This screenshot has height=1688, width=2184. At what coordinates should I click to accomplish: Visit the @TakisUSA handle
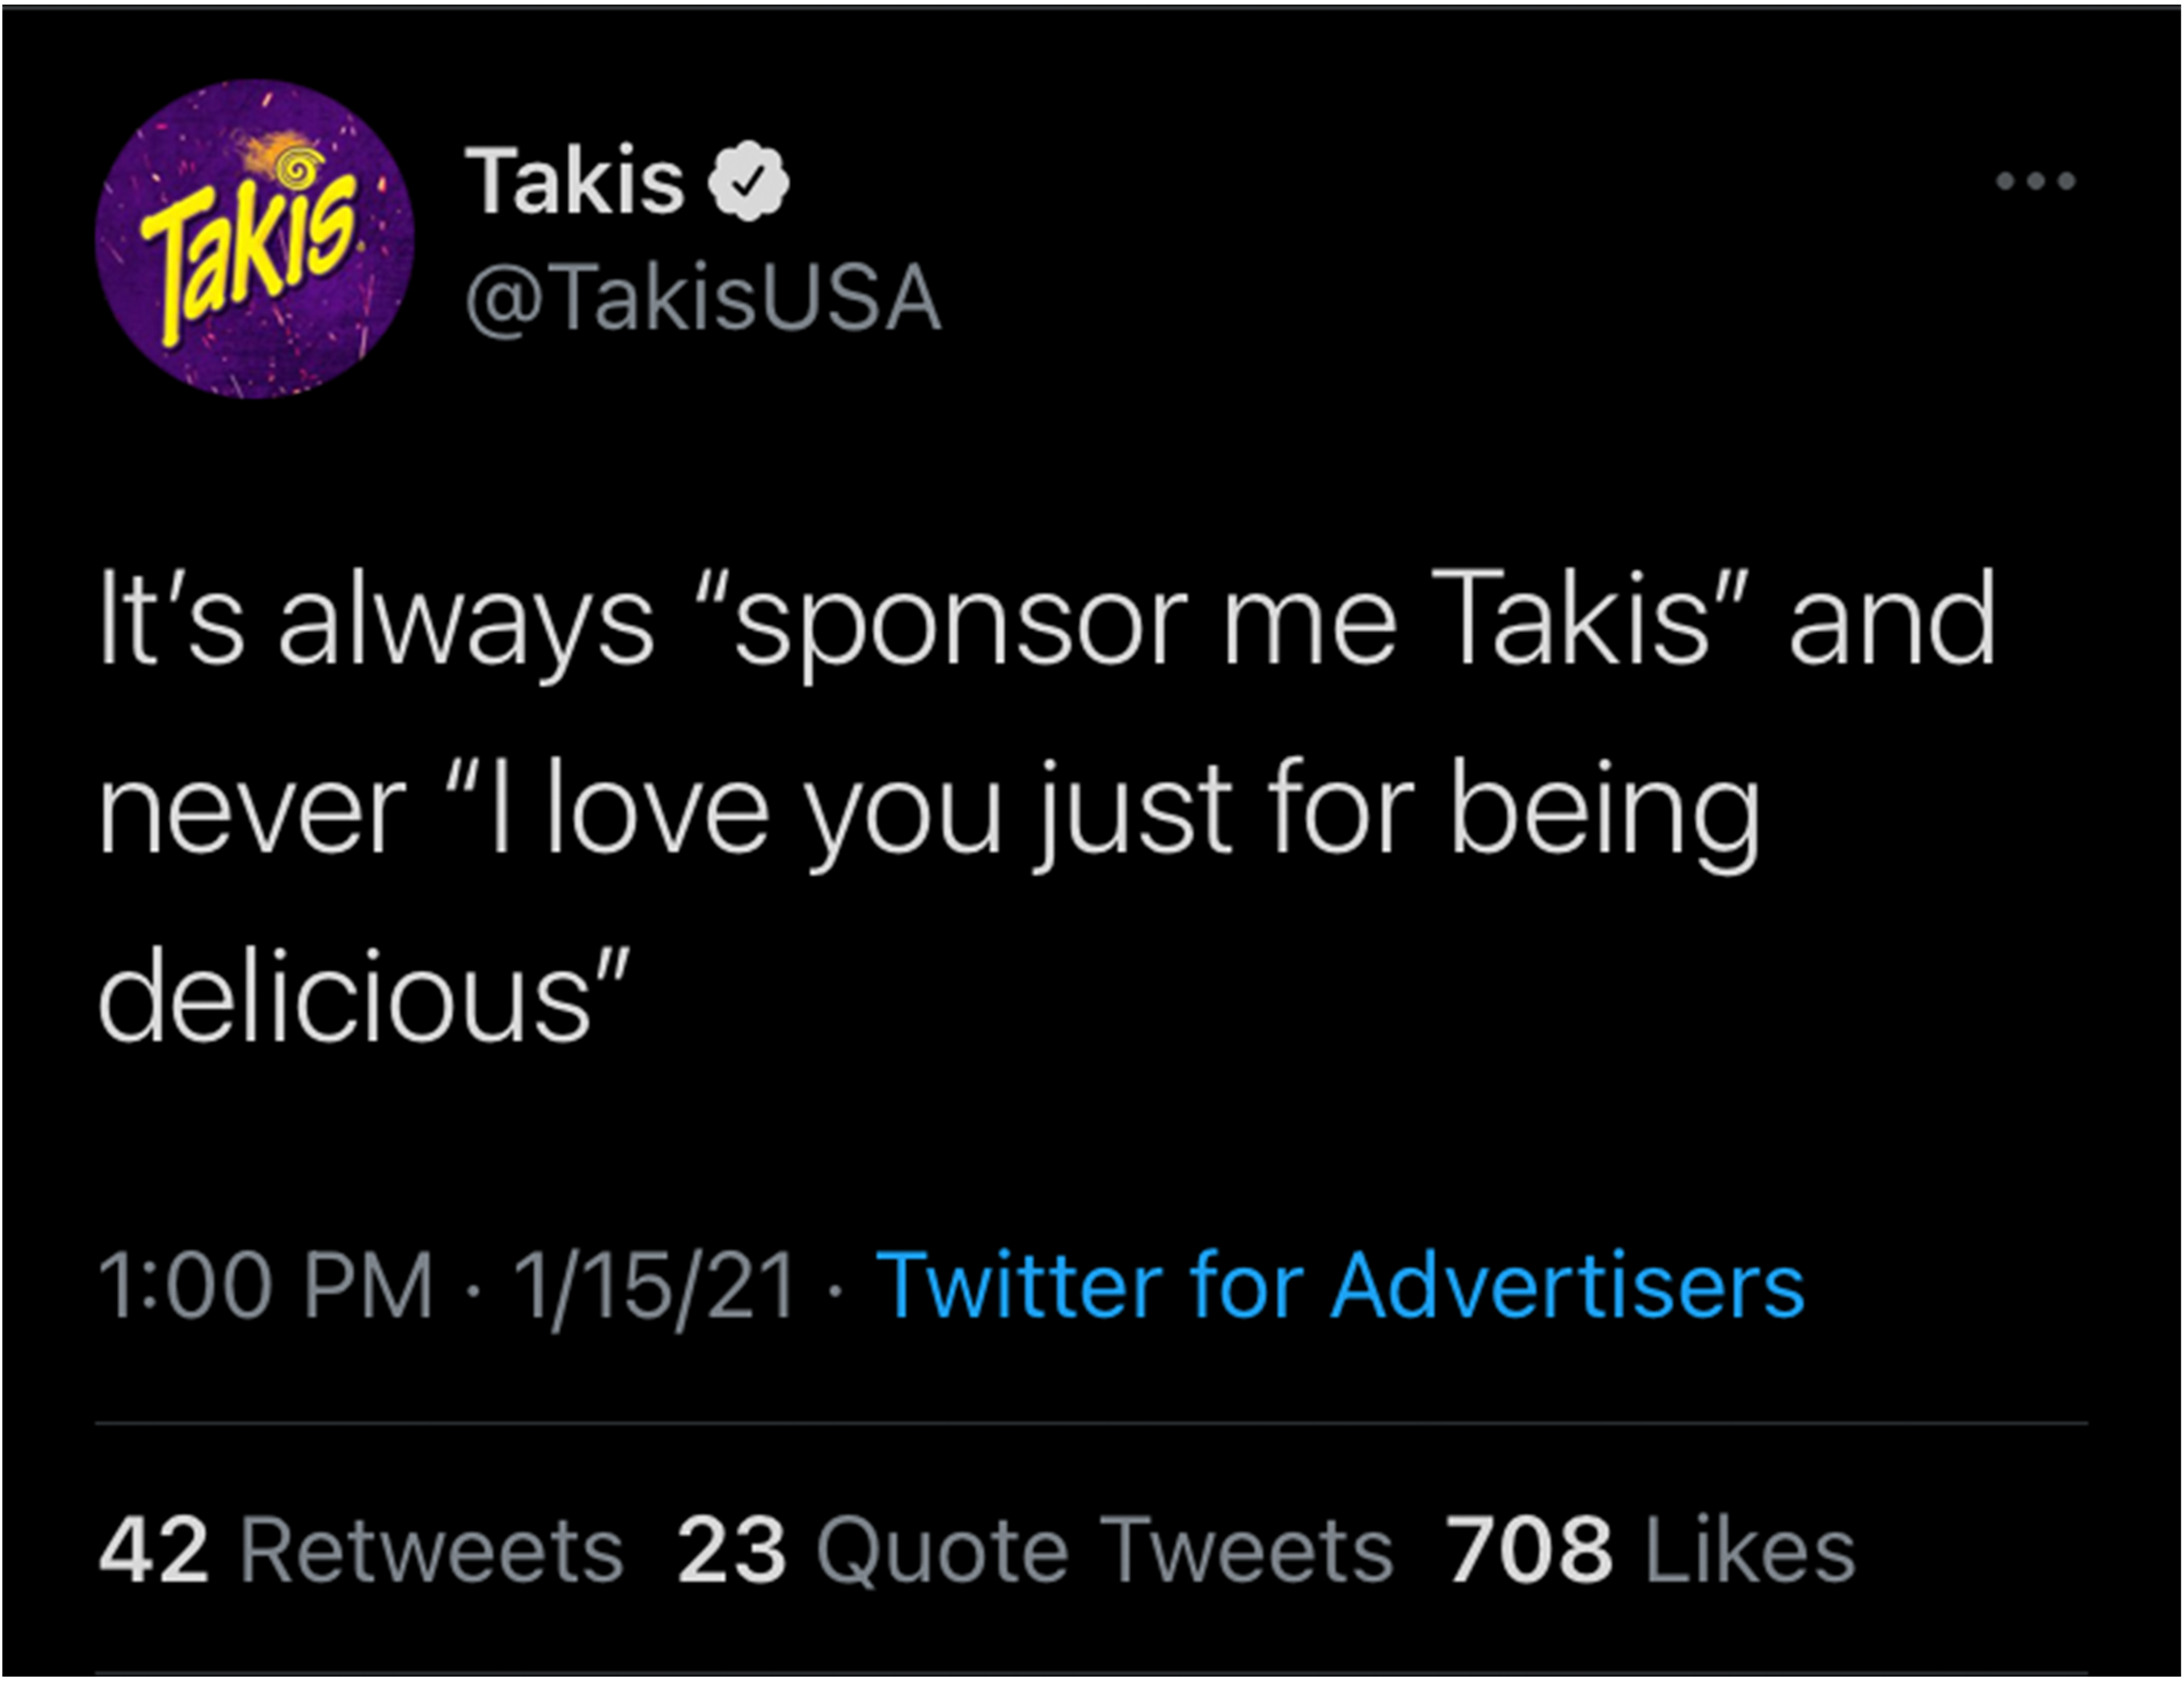tap(702, 298)
